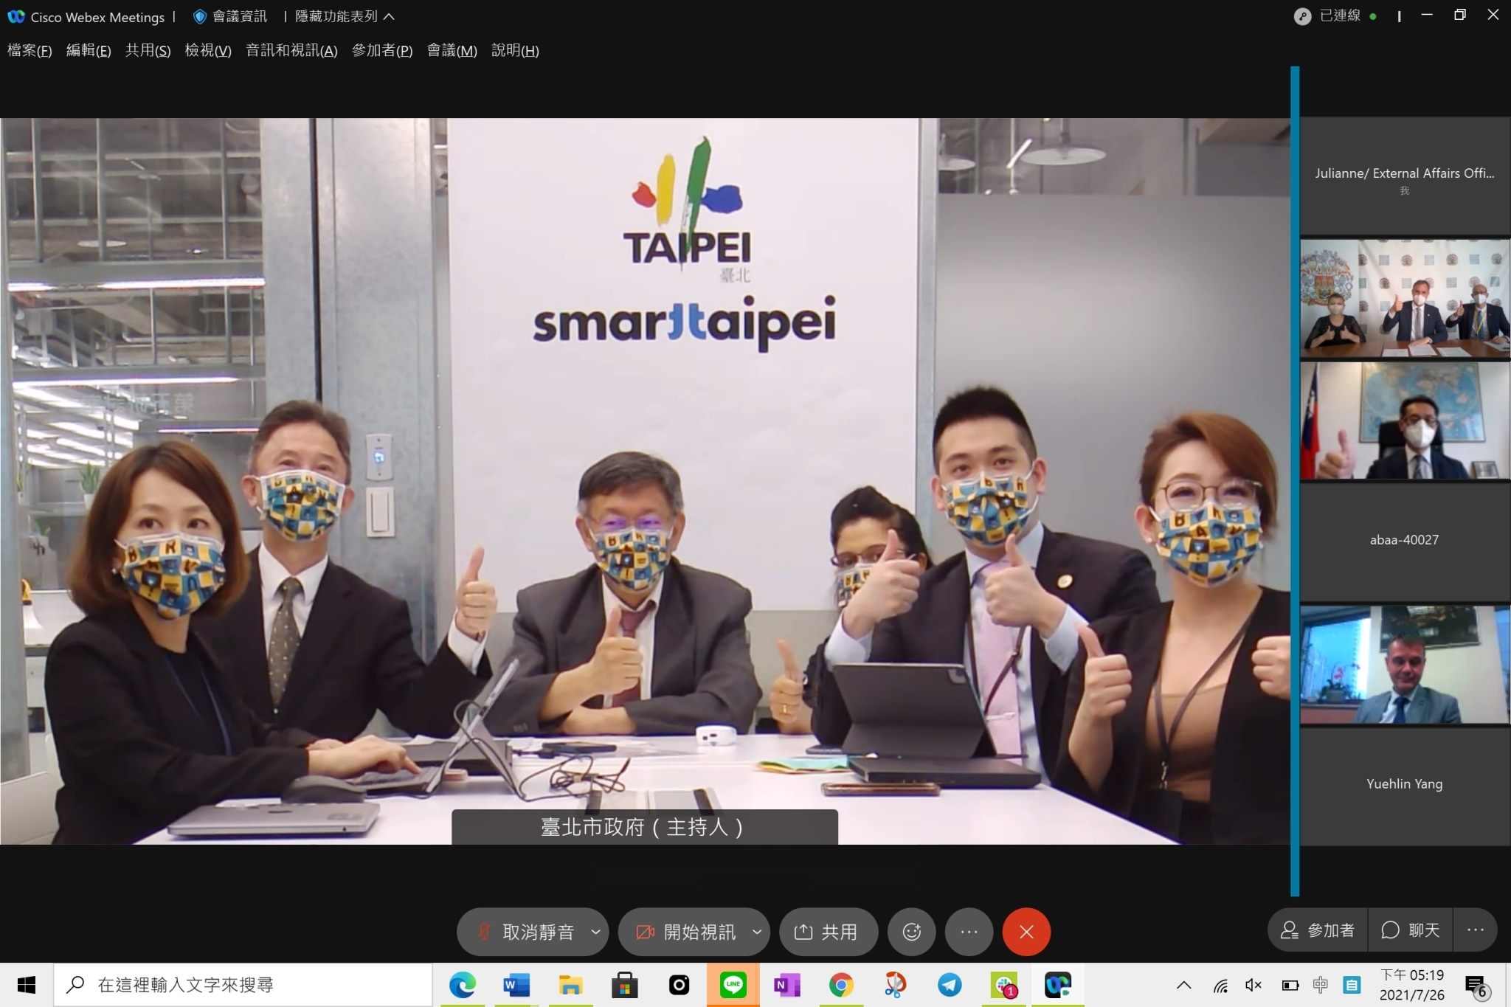Click the battery tray icon
Viewport: 1511px width, 1007px height.
(1290, 985)
